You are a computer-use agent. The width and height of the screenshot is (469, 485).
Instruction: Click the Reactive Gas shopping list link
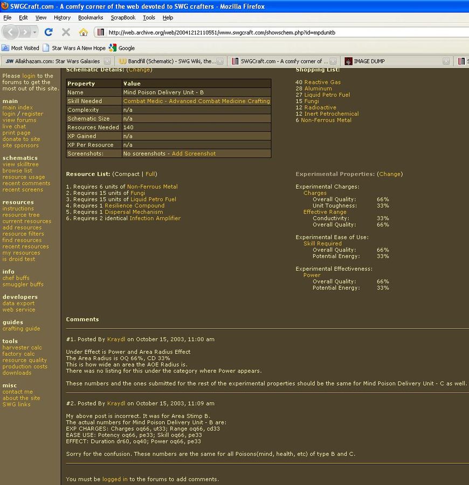[x=322, y=83]
